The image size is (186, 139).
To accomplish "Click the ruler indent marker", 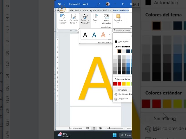I will (x=78, y=31).
